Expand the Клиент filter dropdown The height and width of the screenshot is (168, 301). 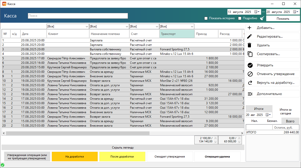87,26
